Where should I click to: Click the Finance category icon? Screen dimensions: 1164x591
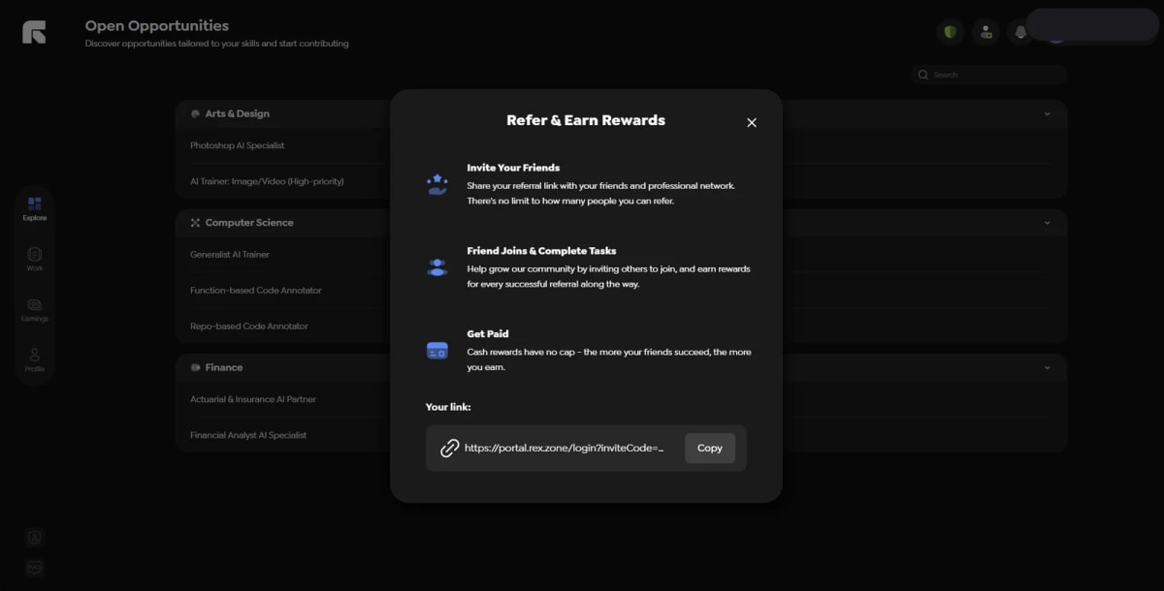click(195, 368)
